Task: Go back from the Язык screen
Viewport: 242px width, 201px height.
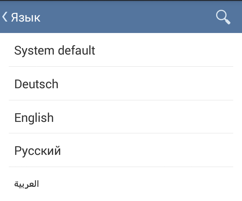Action: point(5,16)
